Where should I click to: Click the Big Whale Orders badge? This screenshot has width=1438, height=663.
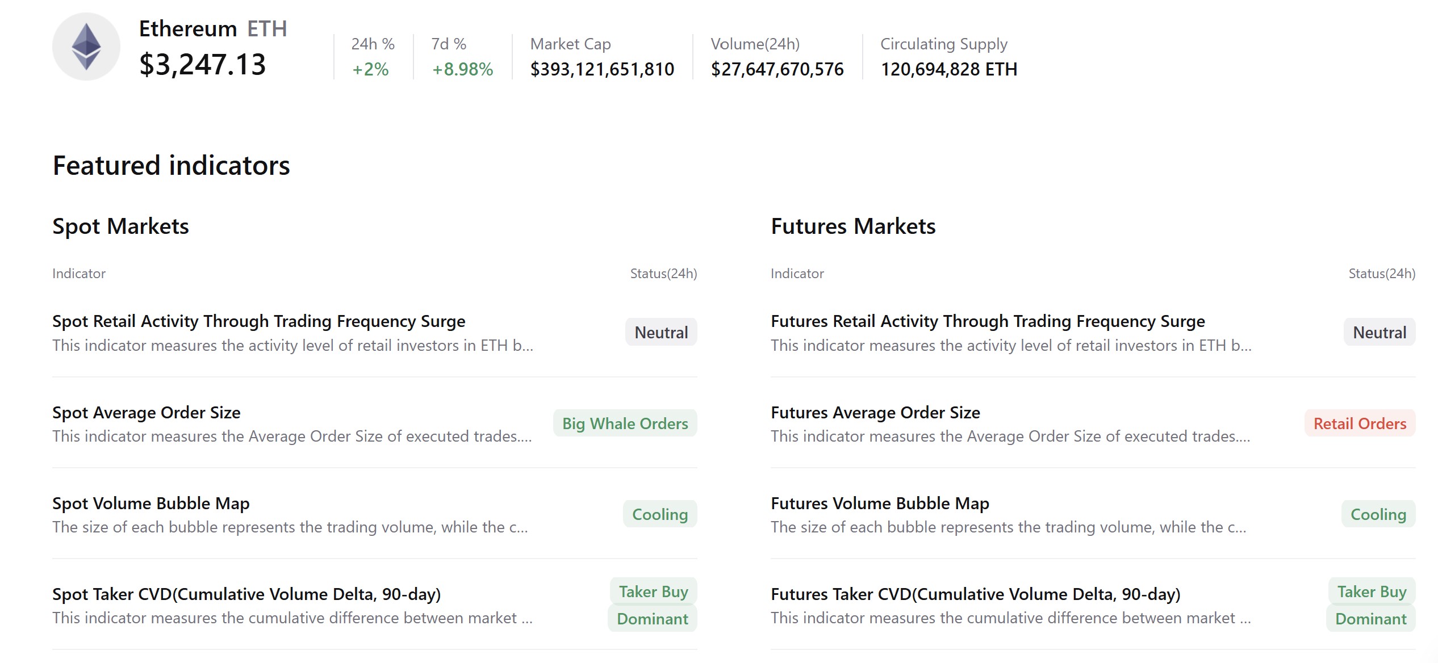(x=625, y=423)
